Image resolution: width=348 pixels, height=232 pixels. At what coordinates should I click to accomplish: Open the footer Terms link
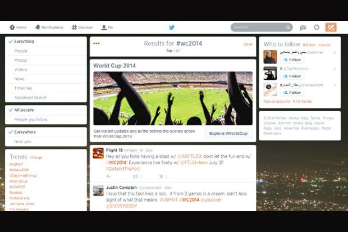[315, 118]
